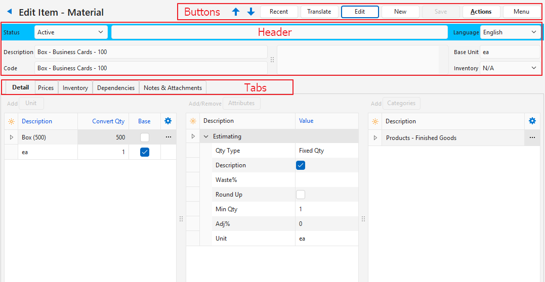The height and width of the screenshot is (282, 545).
Task: Open the Notes & Attachments tab
Action: pyautogui.click(x=173, y=88)
